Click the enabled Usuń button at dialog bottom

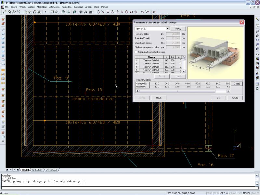[x=159, y=98]
